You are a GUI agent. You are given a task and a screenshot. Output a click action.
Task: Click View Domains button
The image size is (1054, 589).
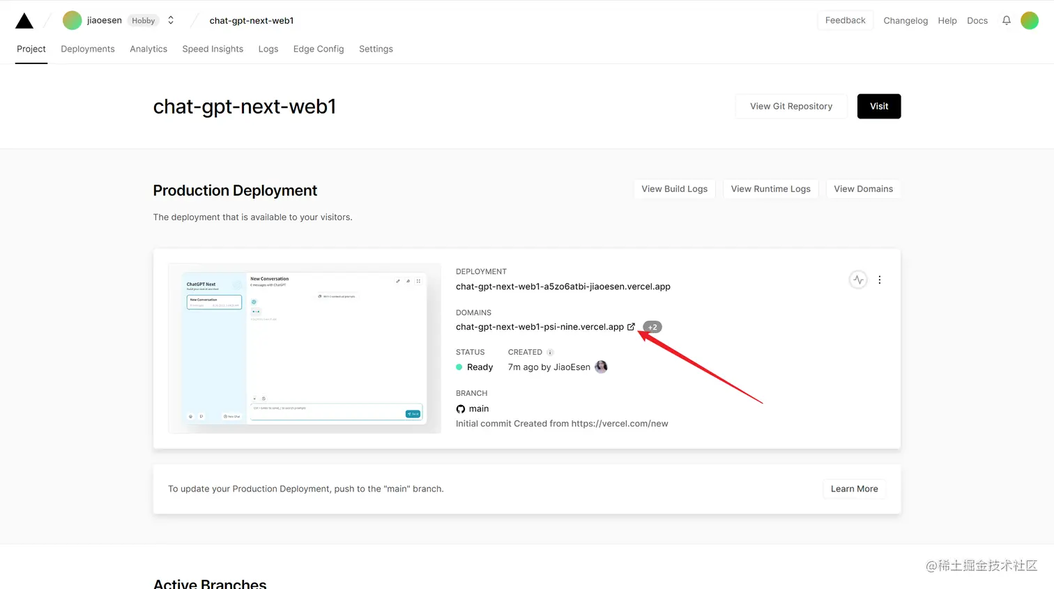pyautogui.click(x=863, y=189)
